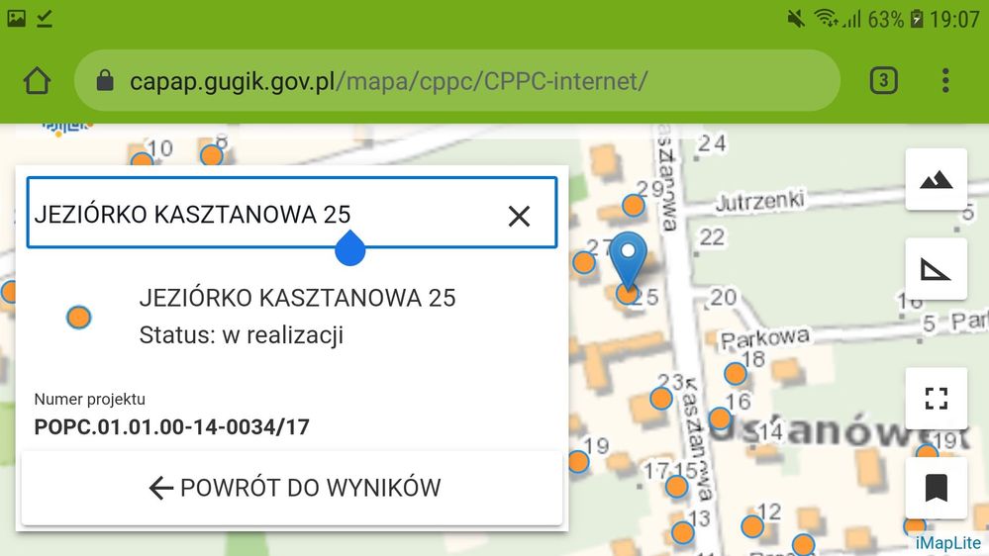The height and width of the screenshot is (556, 989).
Task: Open the browser tabs counter showing 3
Action: tap(883, 81)
